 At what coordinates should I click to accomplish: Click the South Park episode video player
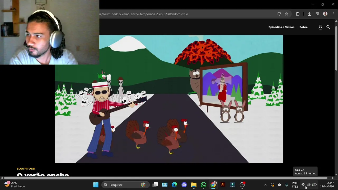coord(169,99)
